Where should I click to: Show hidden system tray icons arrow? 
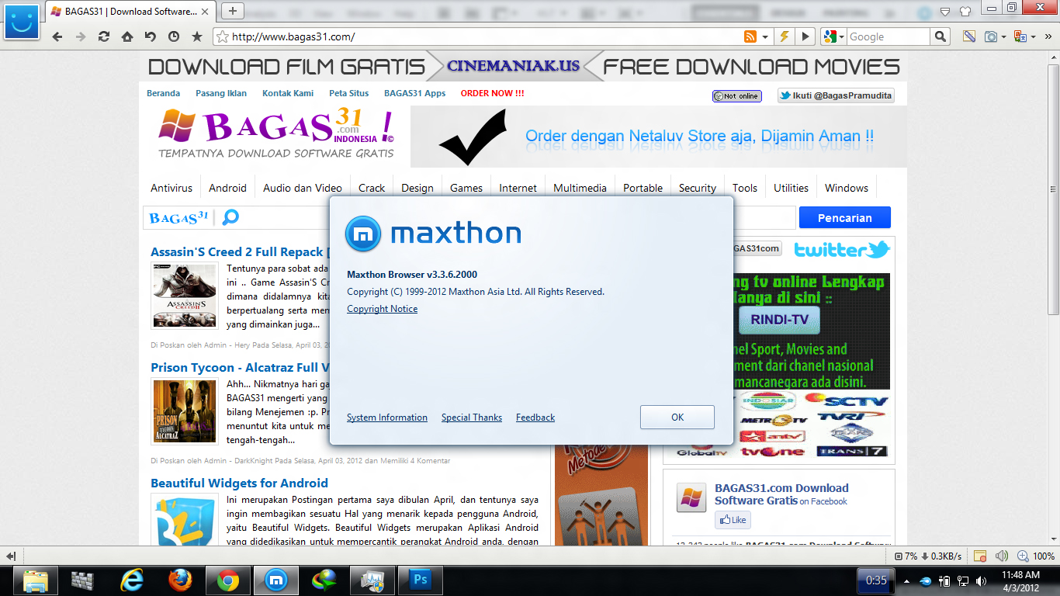pyautogui.click(x=906, y=580)
